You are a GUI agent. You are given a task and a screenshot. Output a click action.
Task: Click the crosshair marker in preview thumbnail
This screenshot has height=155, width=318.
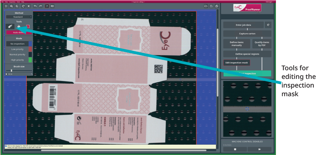(x=247, y=109)
